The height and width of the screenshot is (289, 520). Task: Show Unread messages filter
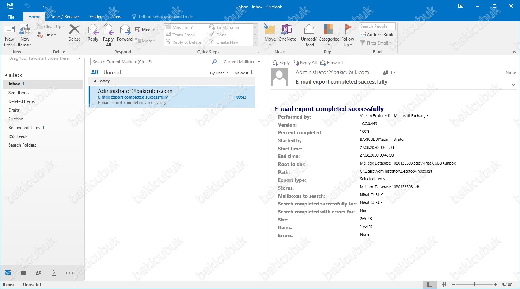pos(112,73)
